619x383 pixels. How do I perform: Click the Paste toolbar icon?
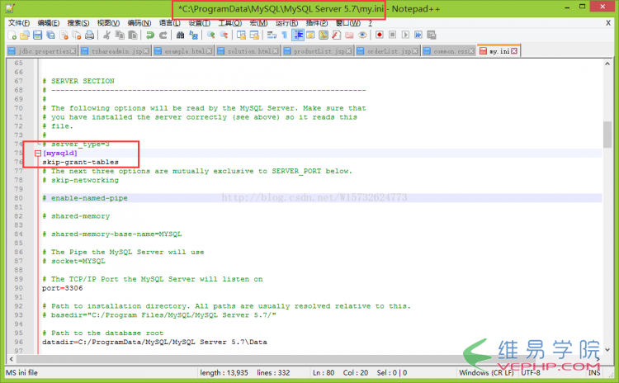(133, 35)
